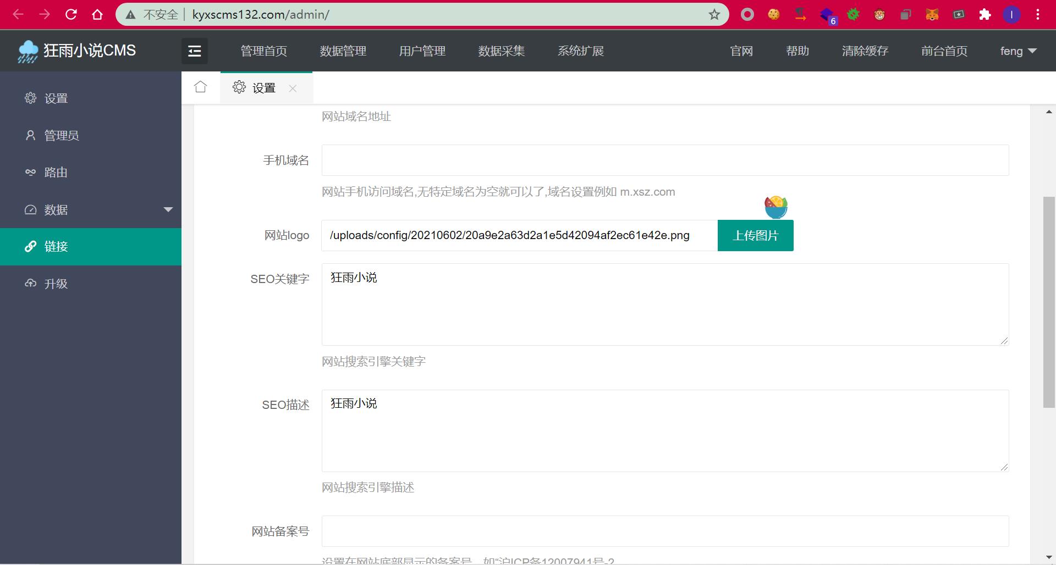Click the 狂雨小说CMS rain cloud logo
1056x565 pixels.
point(28,52)
